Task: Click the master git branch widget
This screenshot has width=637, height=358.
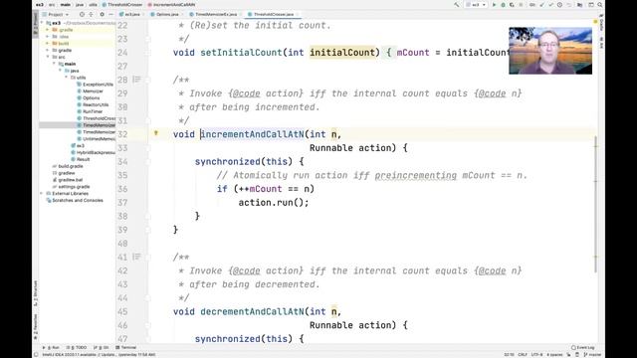Action: pos(592,355)
